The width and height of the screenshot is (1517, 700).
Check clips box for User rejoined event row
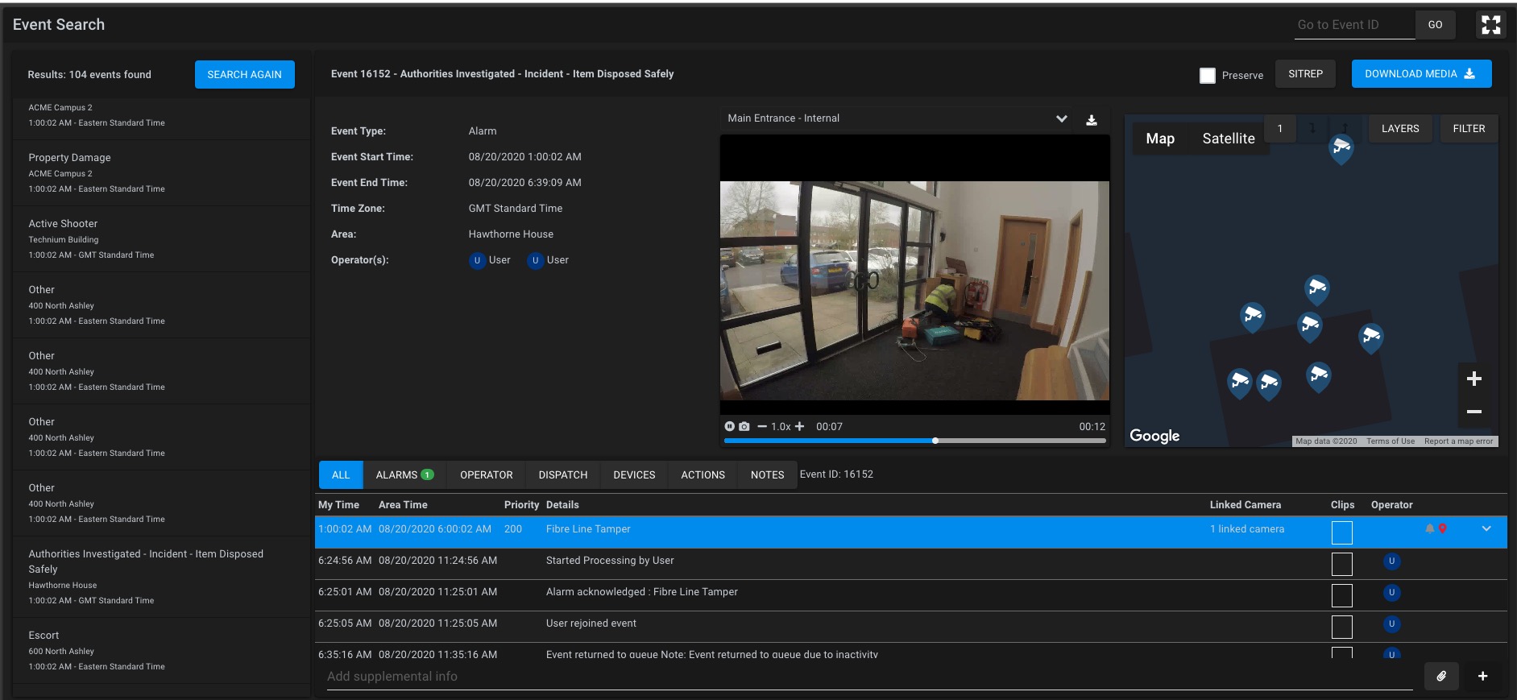pyautogui.click(x=1342, y=627)
